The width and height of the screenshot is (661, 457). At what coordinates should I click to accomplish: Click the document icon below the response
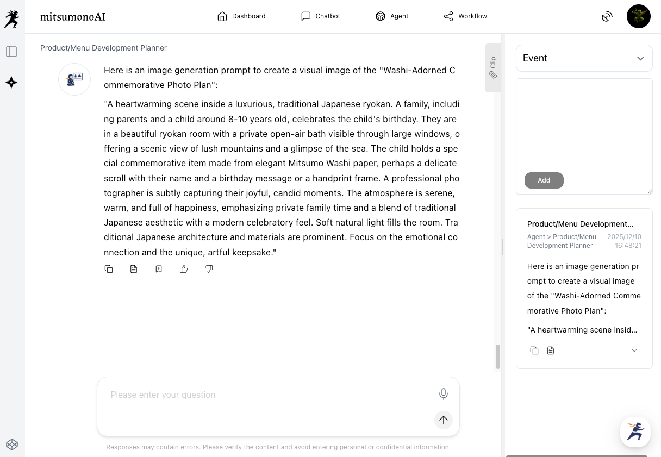pyautogui.click(x=134, y=269)
